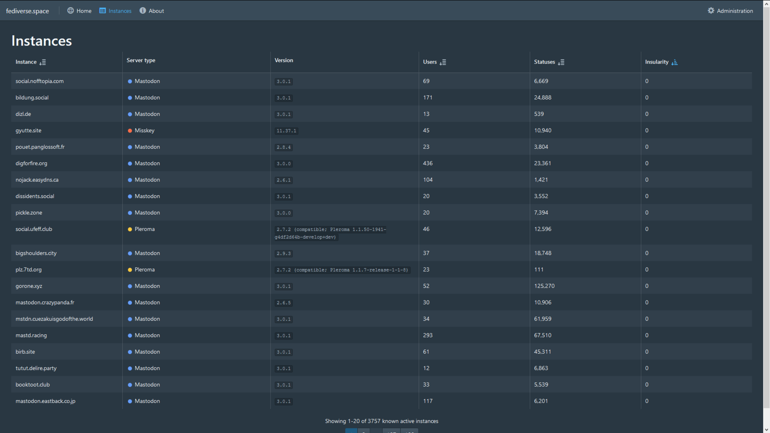Open mastodon.eastback.co.jp instance details
Screen dimensions: 770x433
(x=46, y=401)
